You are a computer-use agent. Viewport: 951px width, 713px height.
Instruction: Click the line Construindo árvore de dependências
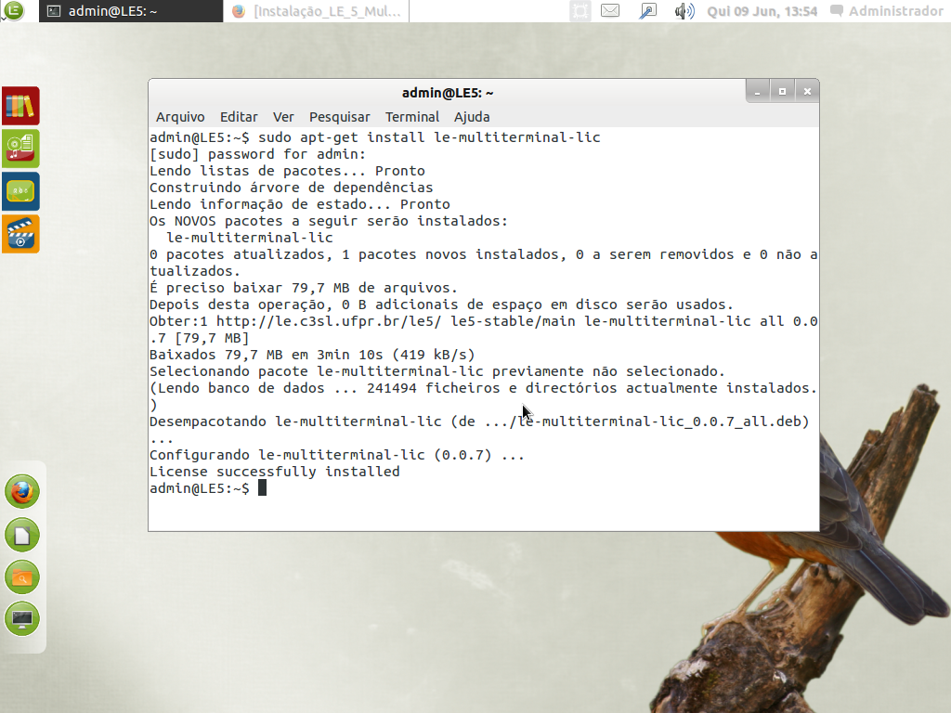pos(291,188)
